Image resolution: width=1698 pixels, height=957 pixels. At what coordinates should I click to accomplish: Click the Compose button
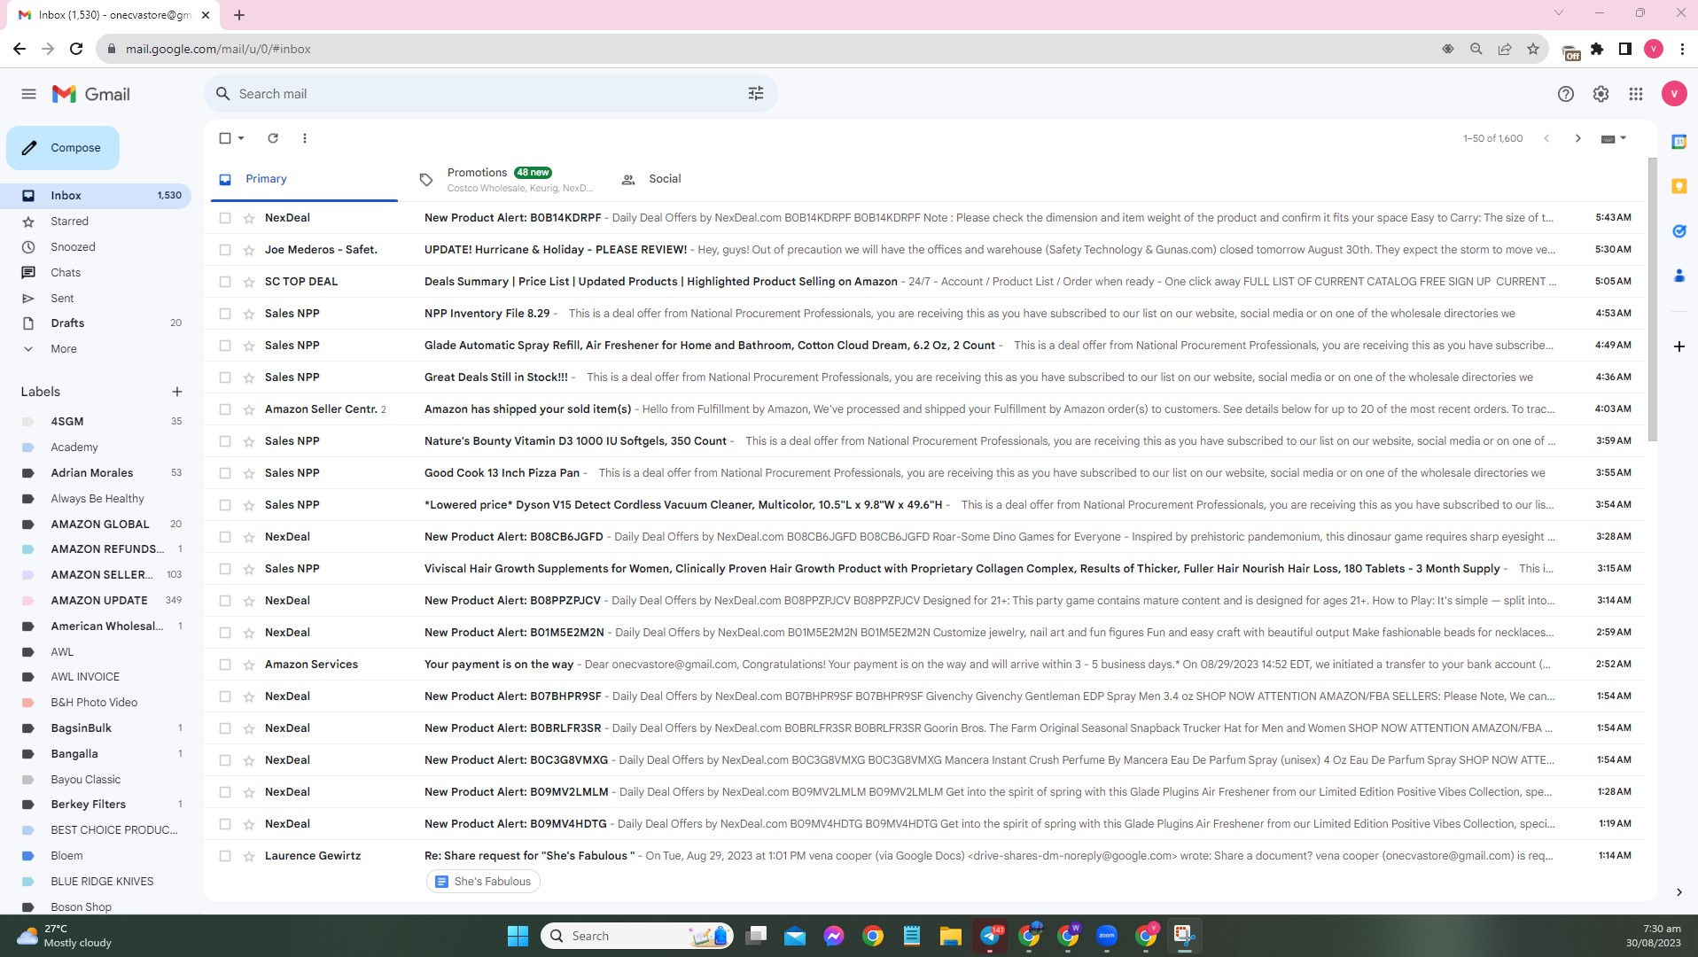(63, 148)
